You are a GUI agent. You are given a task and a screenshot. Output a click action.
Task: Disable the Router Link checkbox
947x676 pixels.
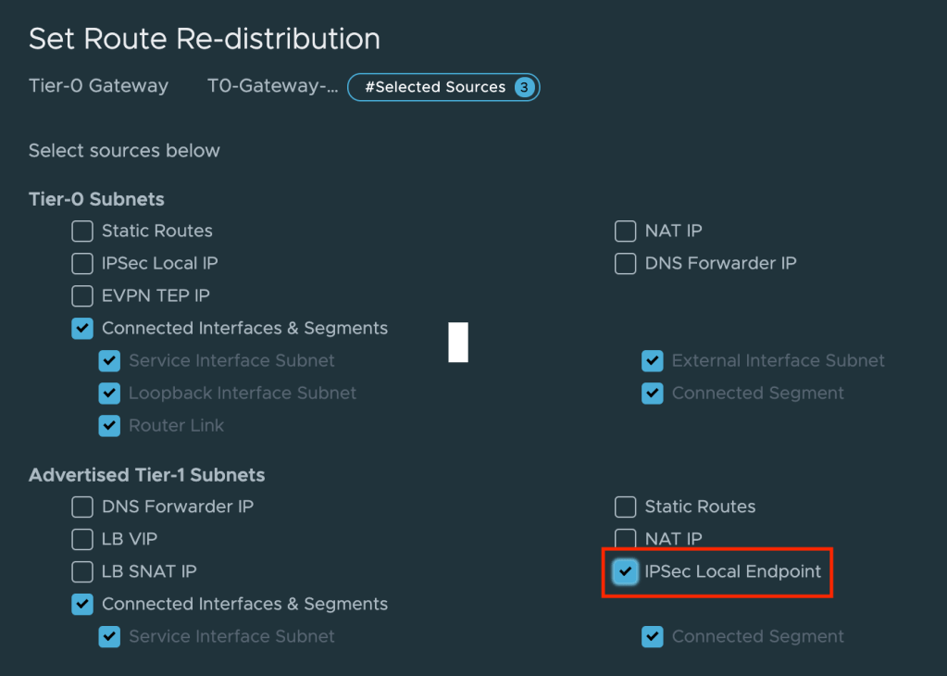click(x=109, y=425)
